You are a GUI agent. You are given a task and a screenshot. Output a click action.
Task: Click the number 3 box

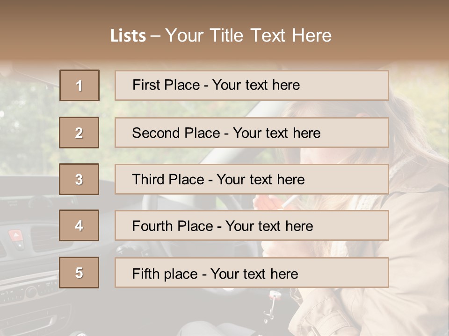[x=79, y=179]
